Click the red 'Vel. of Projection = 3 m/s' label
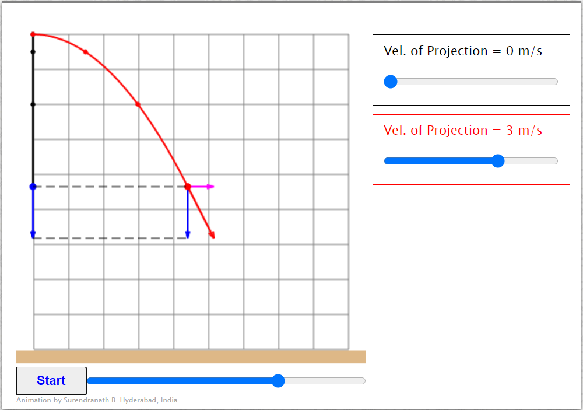Screen dimensions: 583x410 click(x=463, y=130)
